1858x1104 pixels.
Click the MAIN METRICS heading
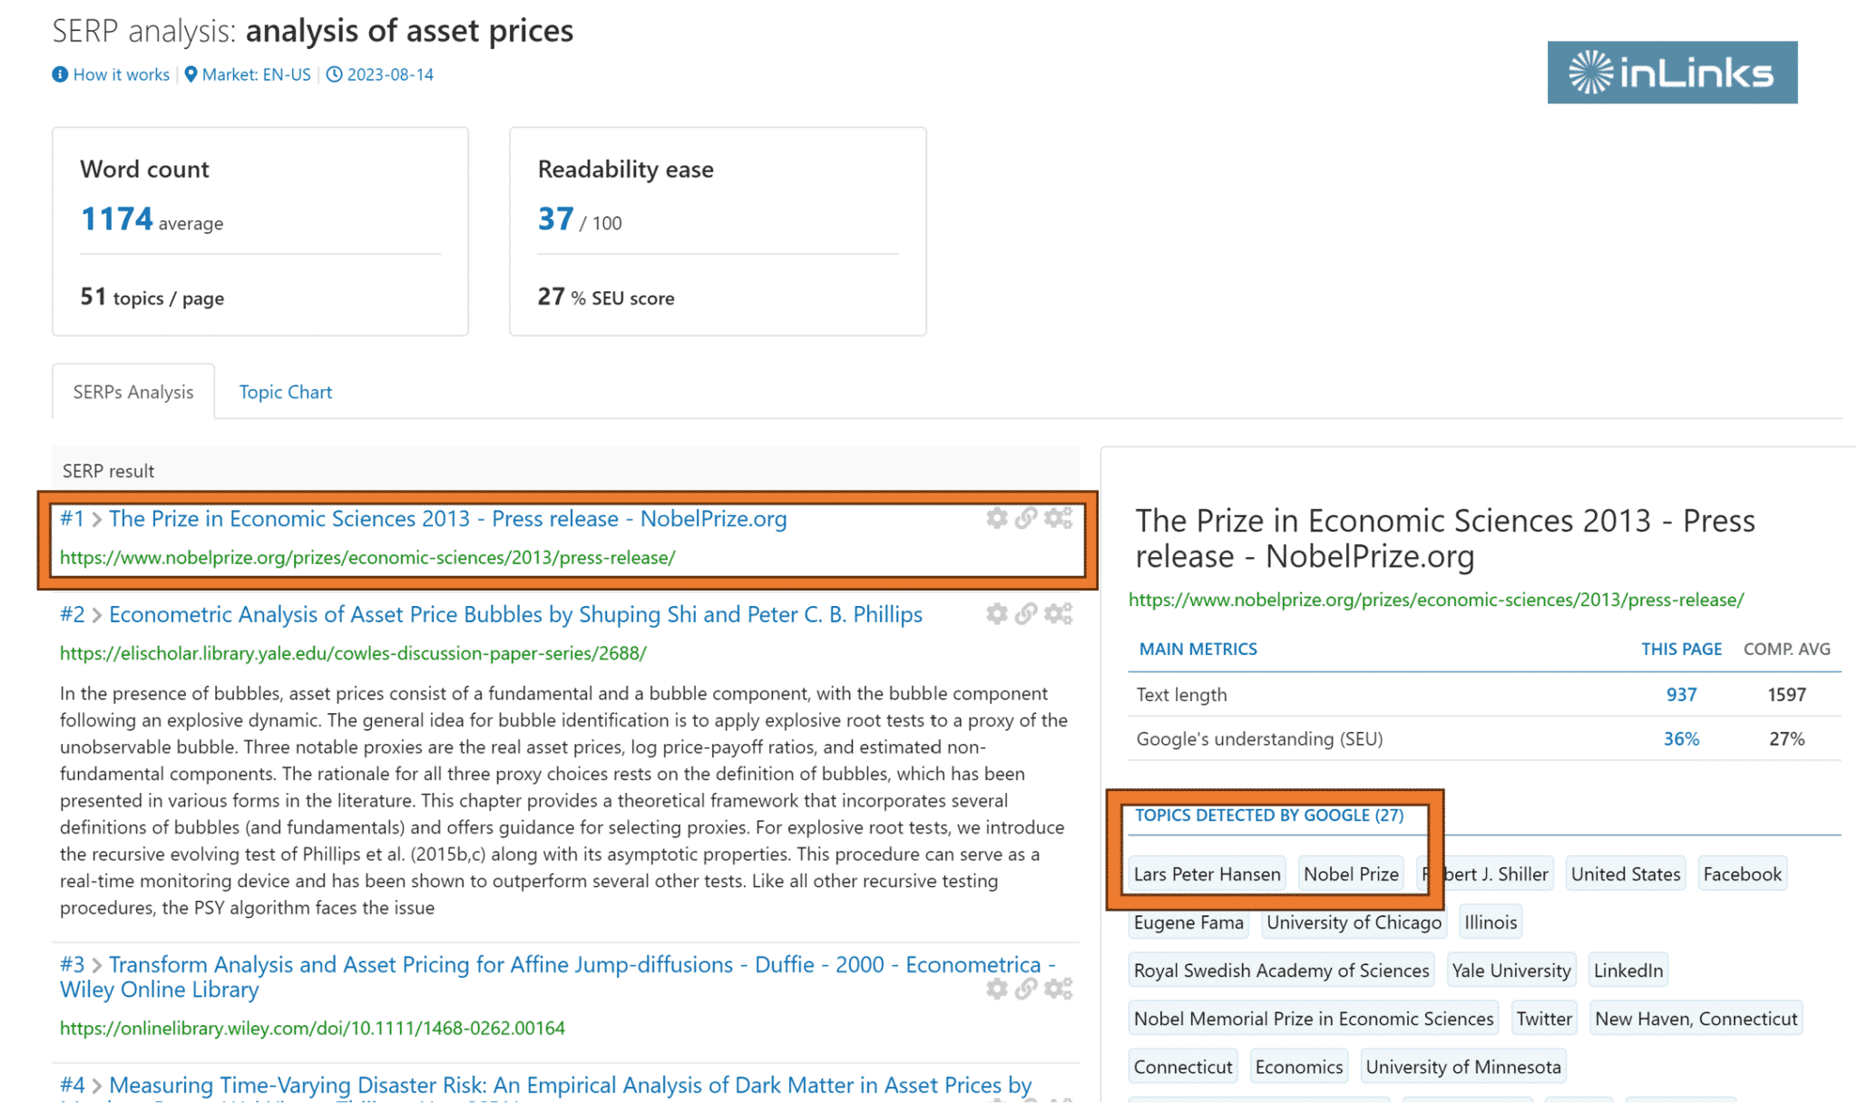click(x=1198, y=649)
